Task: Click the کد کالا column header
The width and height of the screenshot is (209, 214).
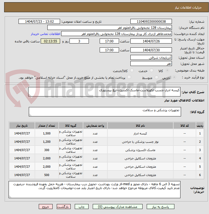Action: coord(185,126)
